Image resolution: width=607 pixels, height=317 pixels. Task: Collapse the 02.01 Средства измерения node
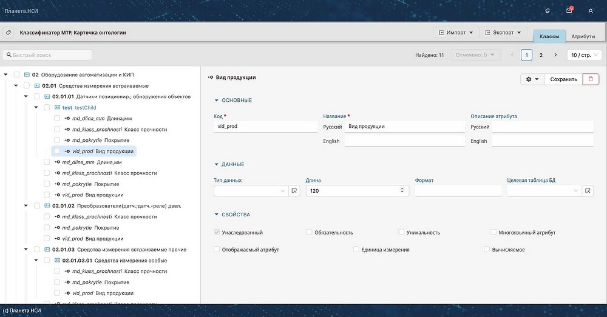pos(16,85)
